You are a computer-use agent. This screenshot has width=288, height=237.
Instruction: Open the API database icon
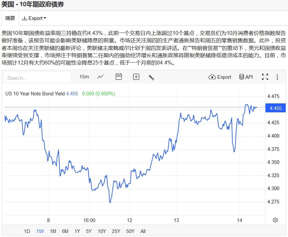coord(246,77)
